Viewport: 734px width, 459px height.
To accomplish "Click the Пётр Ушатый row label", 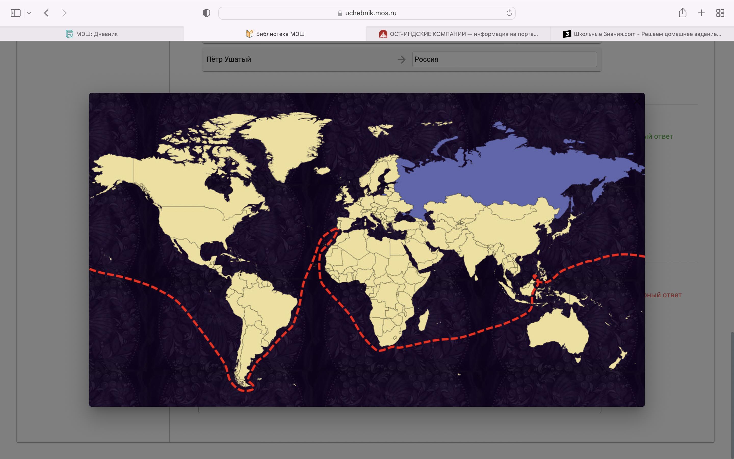I will [229, 59].
